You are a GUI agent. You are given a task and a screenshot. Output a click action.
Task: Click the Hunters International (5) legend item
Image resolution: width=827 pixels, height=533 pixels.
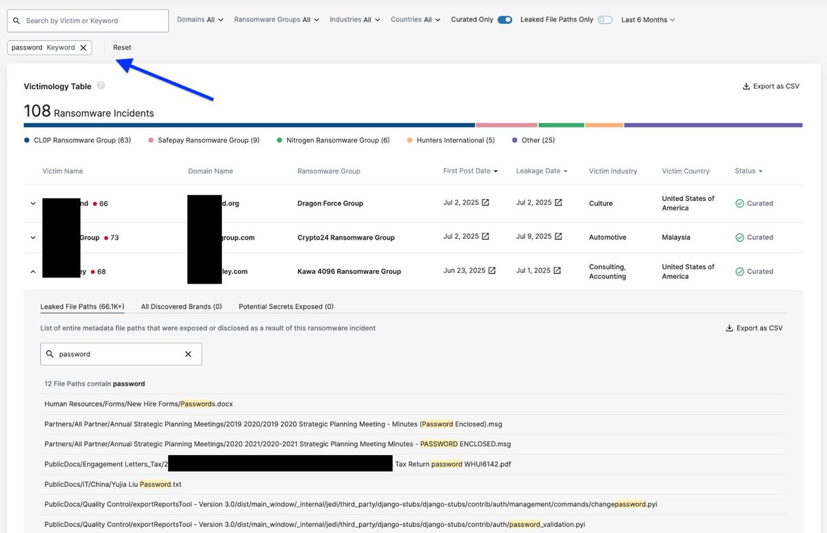coord(451,140)
